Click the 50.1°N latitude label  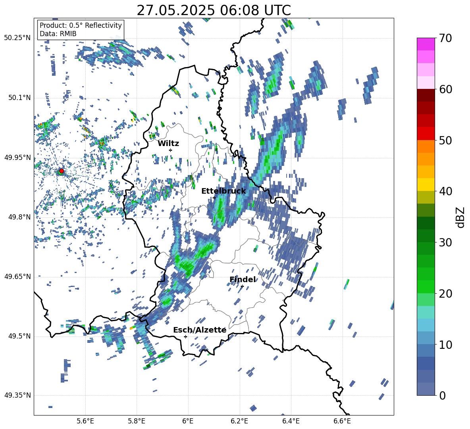(x=19, y=98)
